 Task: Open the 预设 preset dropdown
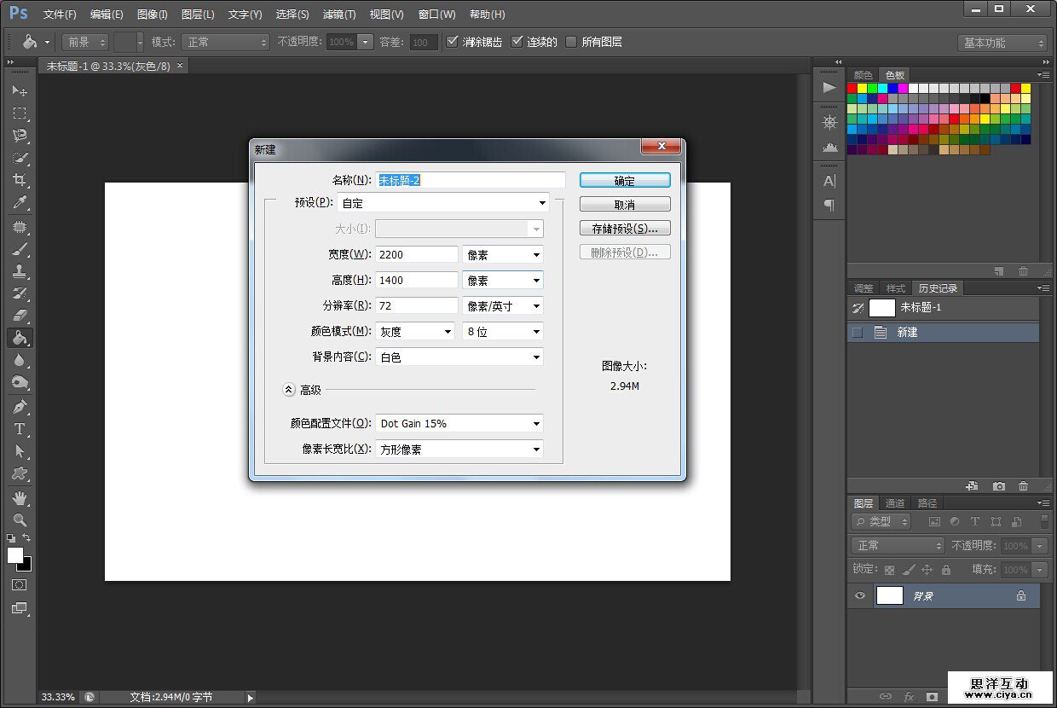(443, 203)
